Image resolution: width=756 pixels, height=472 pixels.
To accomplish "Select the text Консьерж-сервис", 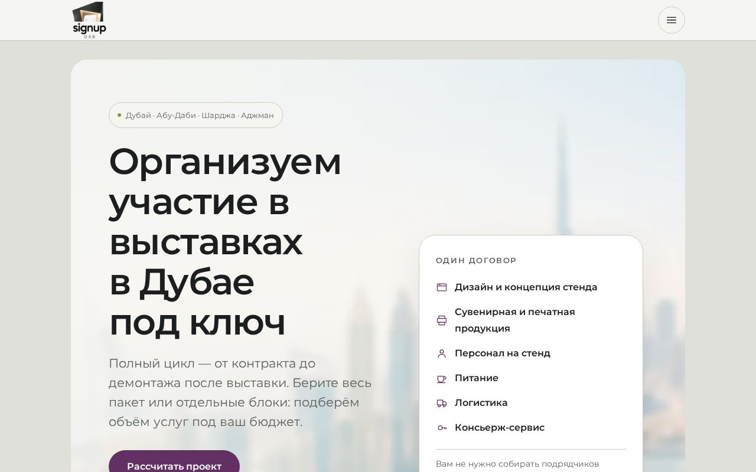I will click(499, 428).
